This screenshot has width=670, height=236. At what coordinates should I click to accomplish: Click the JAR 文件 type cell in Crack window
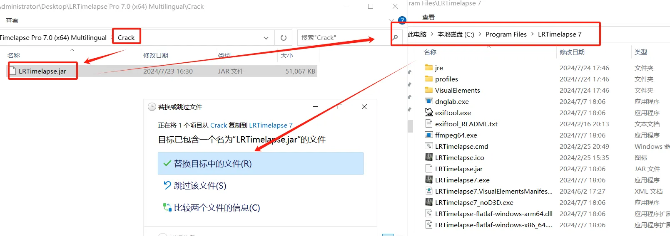231,71
